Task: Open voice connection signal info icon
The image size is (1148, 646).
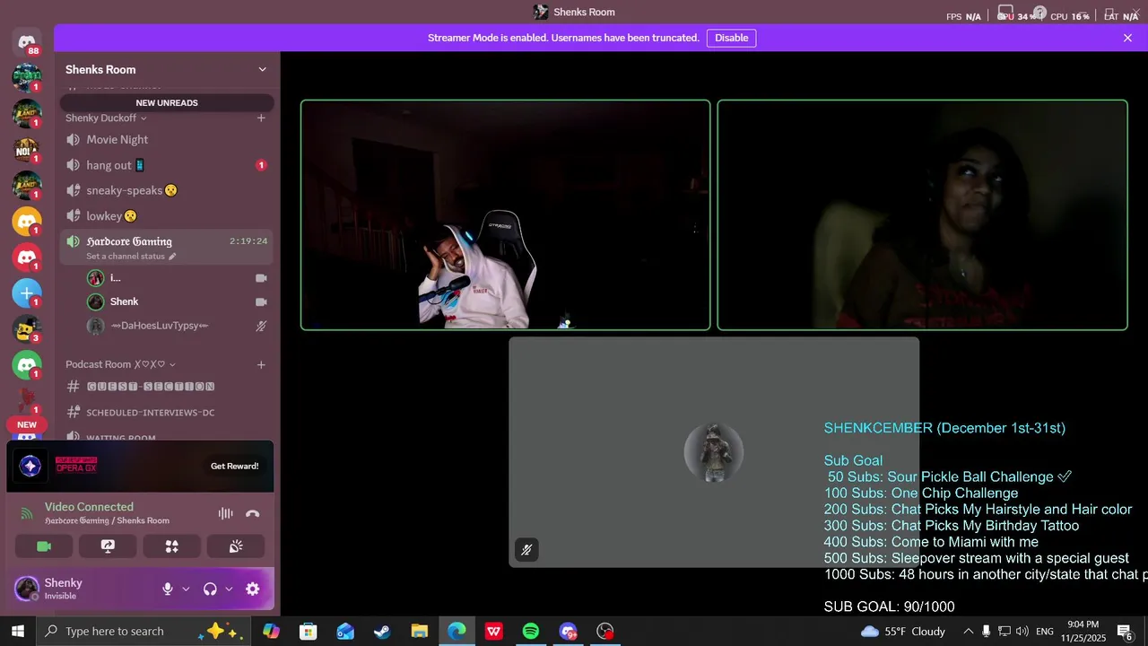Action: point(27,514)
